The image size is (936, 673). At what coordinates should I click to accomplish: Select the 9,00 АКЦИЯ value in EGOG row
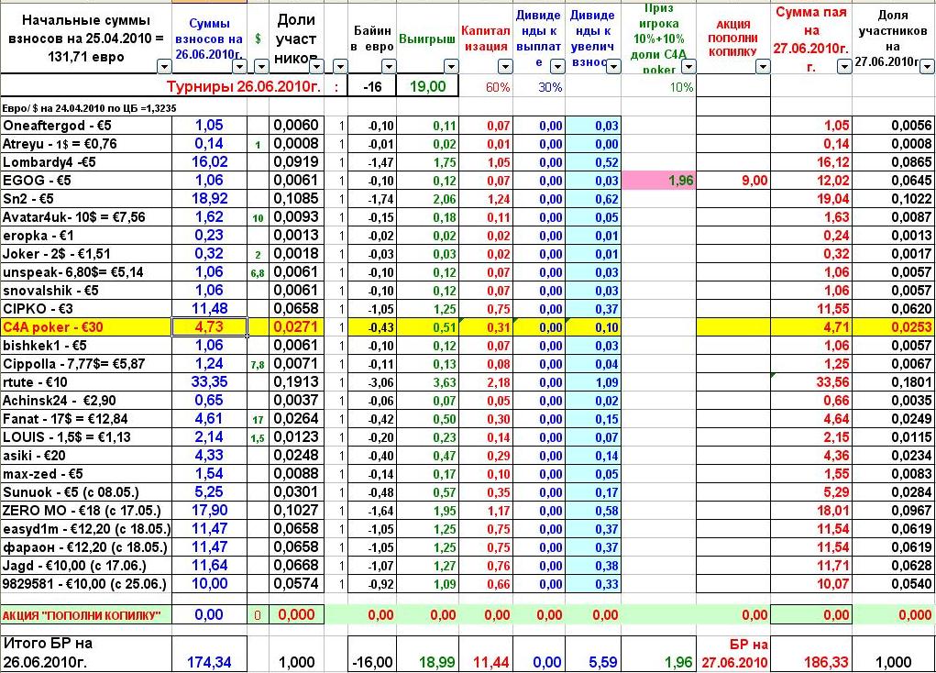(733, 181)
